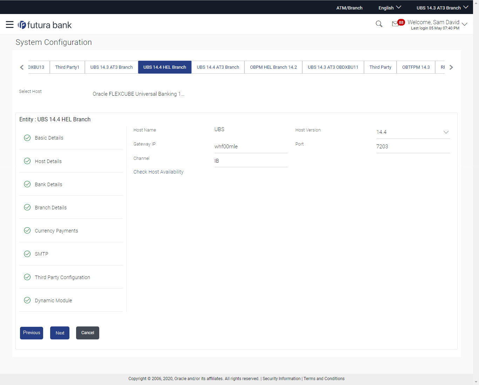Image resolution: width=479 pixels, height=385 pixels.
Task: Switch to UBS 14.3 AT3 Branch tab
Action: coord(112,67)
